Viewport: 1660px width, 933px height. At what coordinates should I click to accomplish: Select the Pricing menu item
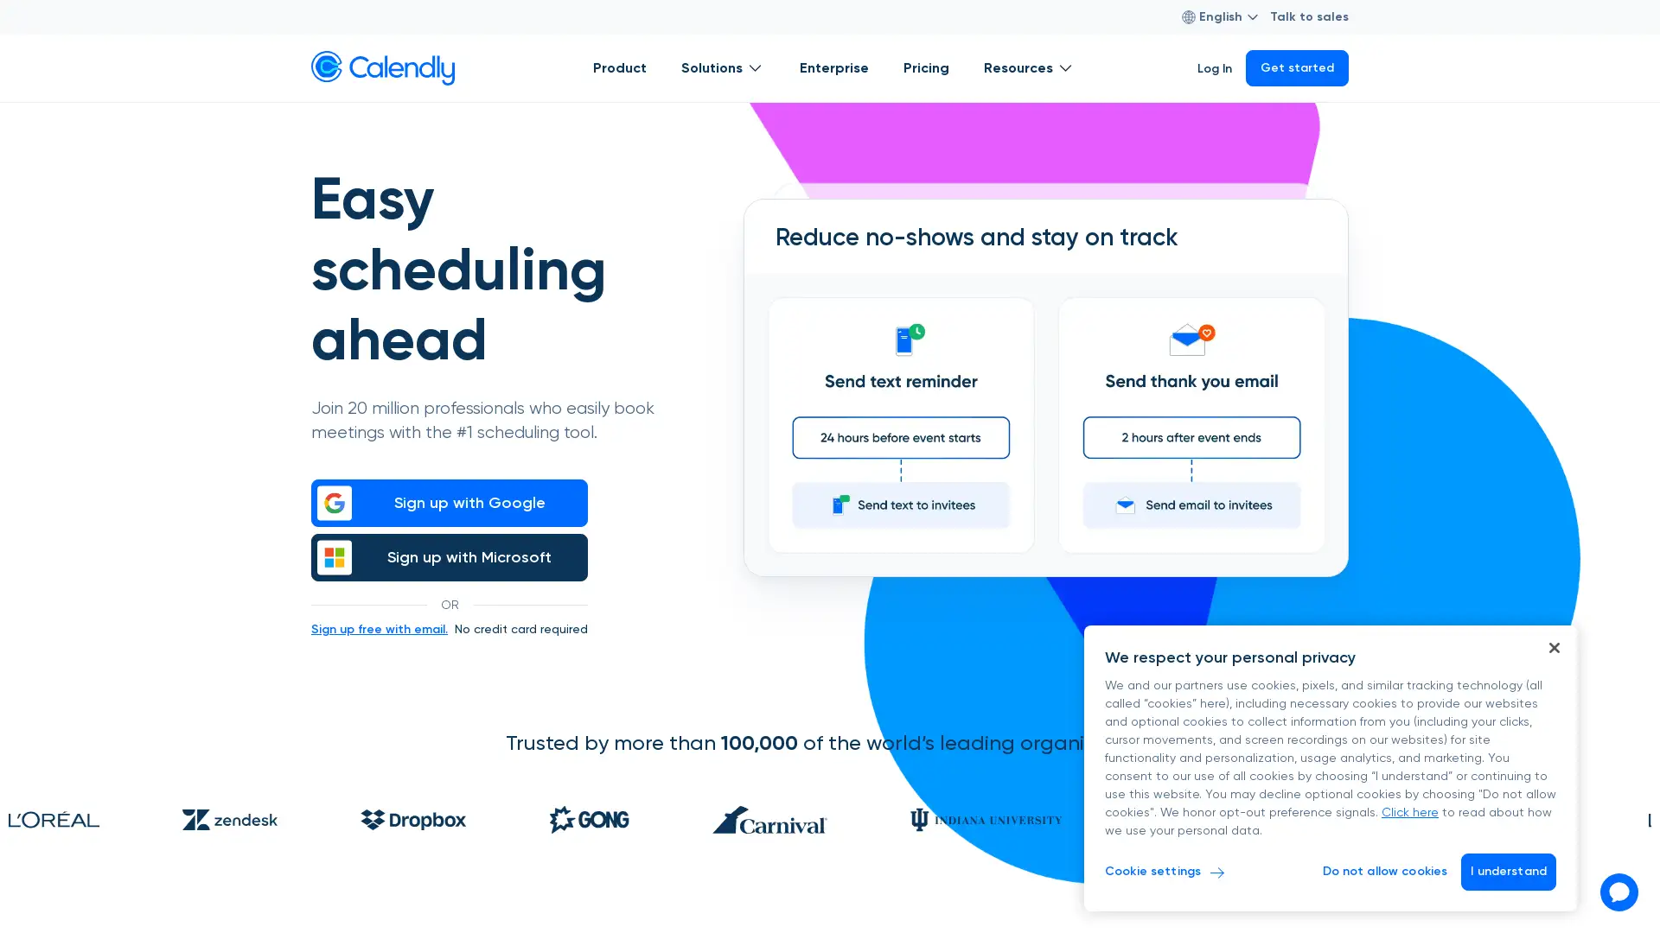924,68
